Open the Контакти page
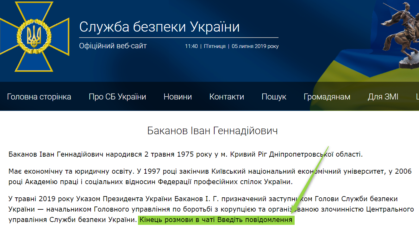 coord(227,97)
